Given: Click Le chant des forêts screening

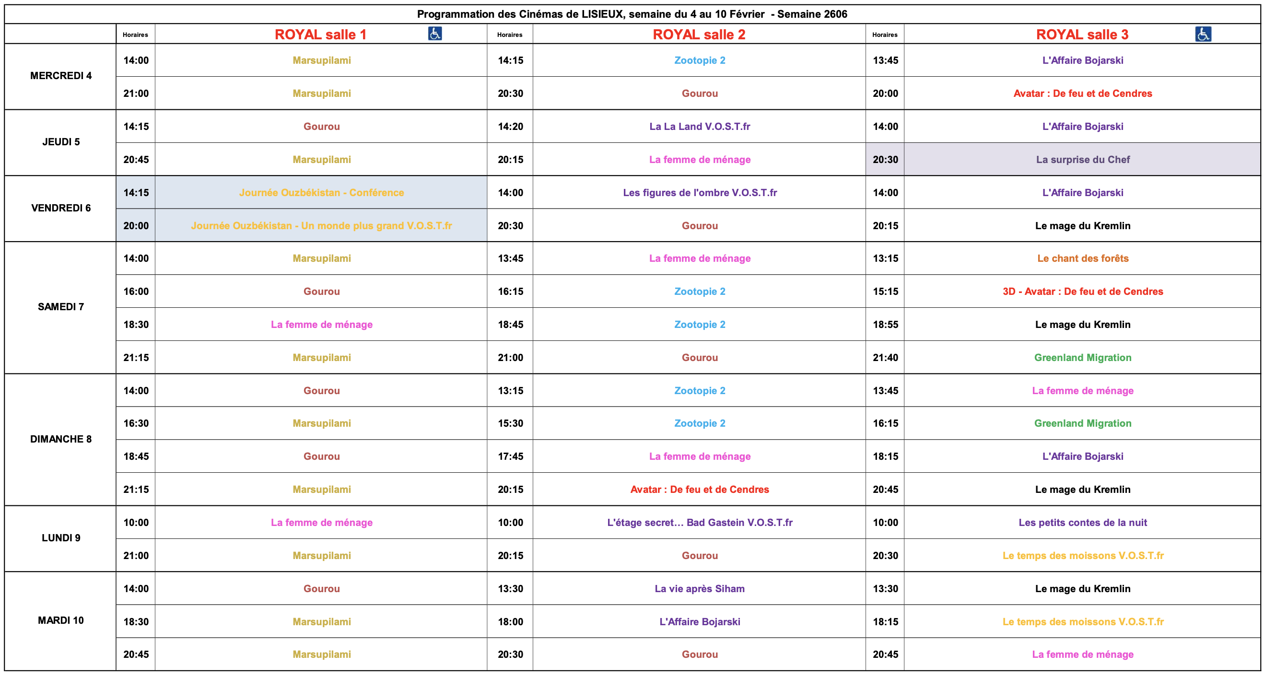Looking at the screenshot, I should tap(1082, 258).
